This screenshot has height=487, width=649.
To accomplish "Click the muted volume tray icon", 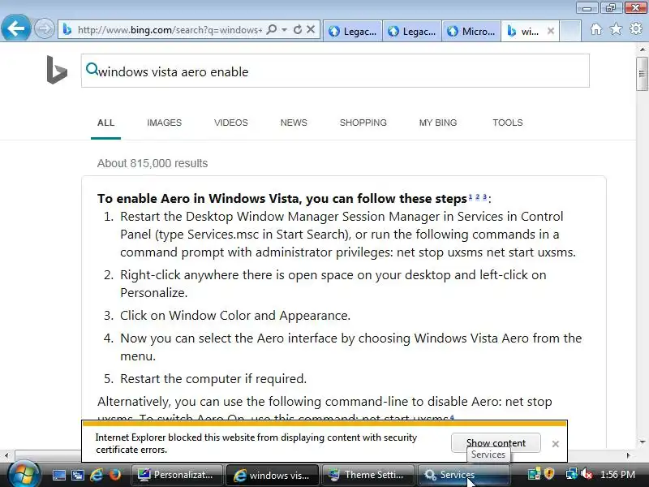I will (586, 475).
